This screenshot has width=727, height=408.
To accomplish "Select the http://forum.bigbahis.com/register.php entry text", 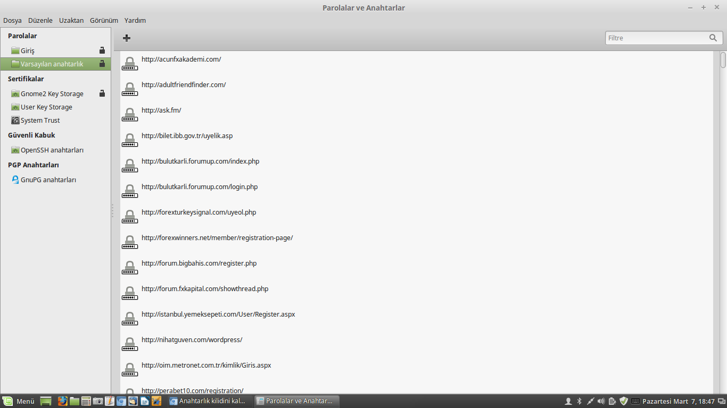I will [x=199, y=263].
